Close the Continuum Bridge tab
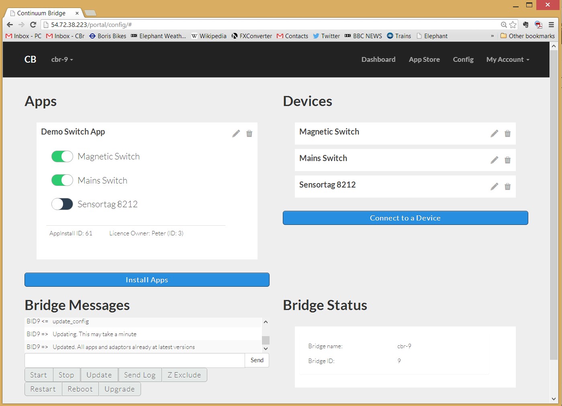This screenshot has height=406, width=562. pos(77,13)
